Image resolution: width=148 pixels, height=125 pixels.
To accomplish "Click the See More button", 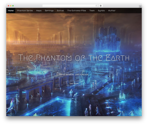I will [74, 83].
